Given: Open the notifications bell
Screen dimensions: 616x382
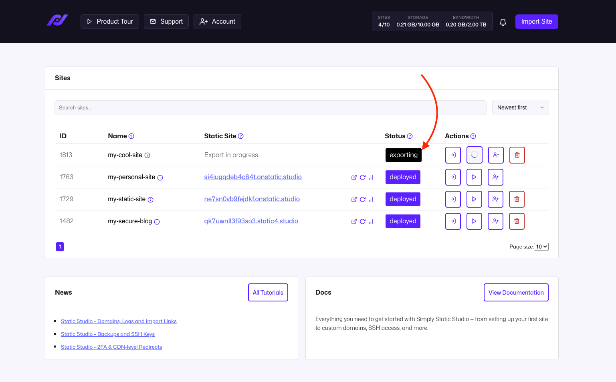Looking at the screenshot, I should click(503, 22).
